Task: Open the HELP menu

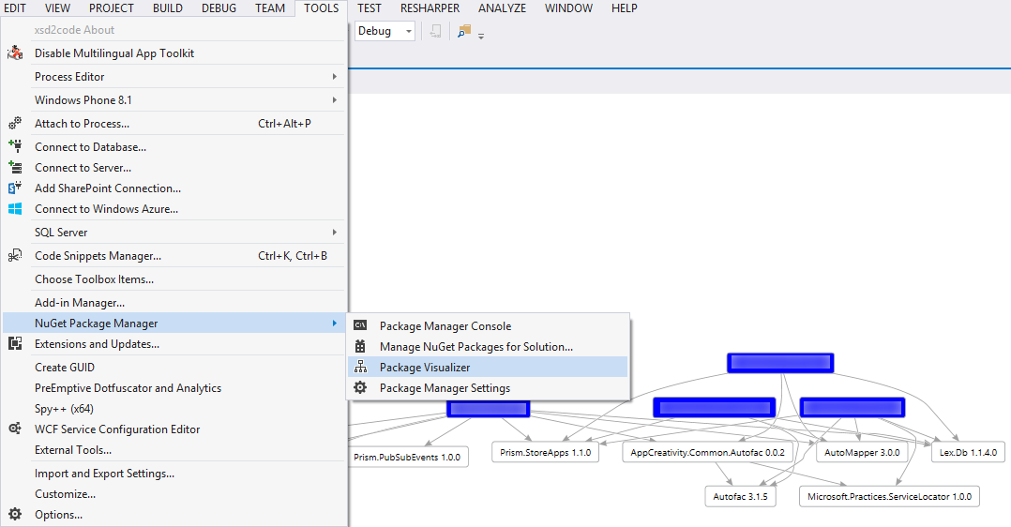Action: click(x=625, y=8)
